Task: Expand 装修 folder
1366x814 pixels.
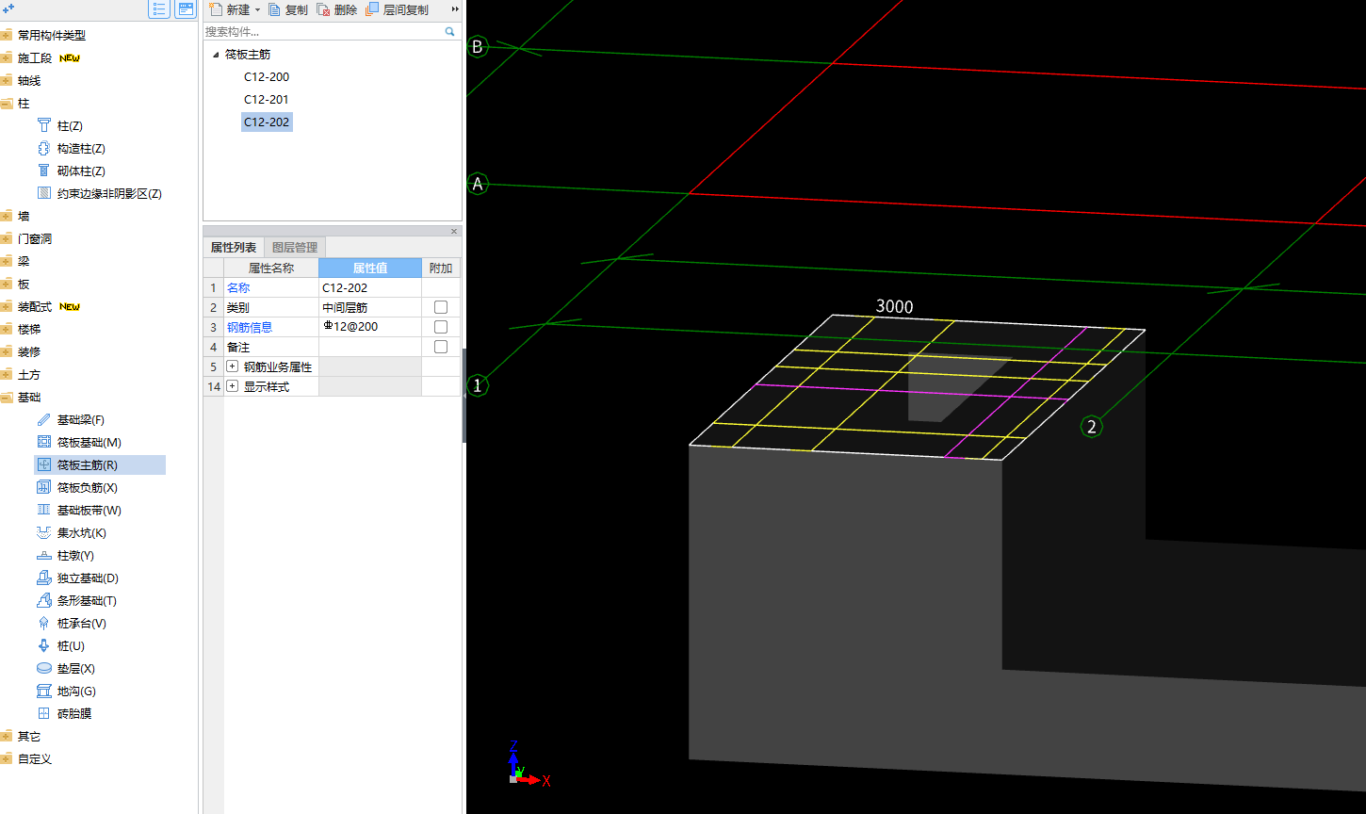Action: [x=7, y=351]
